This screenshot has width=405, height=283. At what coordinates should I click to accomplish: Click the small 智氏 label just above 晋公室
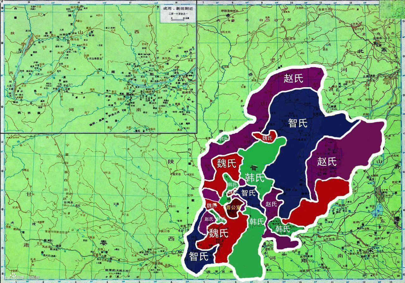coord(248,192)
